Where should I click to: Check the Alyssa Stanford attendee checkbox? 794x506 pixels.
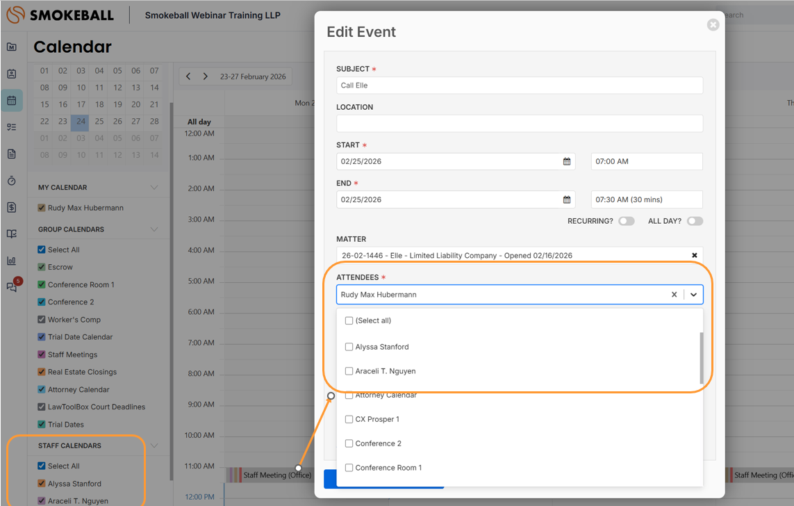(x=349, y=347)
